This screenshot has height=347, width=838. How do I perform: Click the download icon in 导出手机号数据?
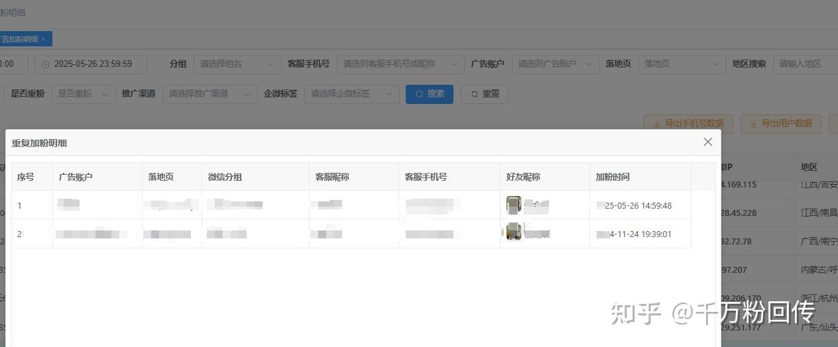pos(657,124)
